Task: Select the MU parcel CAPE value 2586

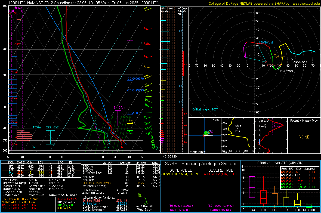Action: pyautogui.click(x=20, y=175)
